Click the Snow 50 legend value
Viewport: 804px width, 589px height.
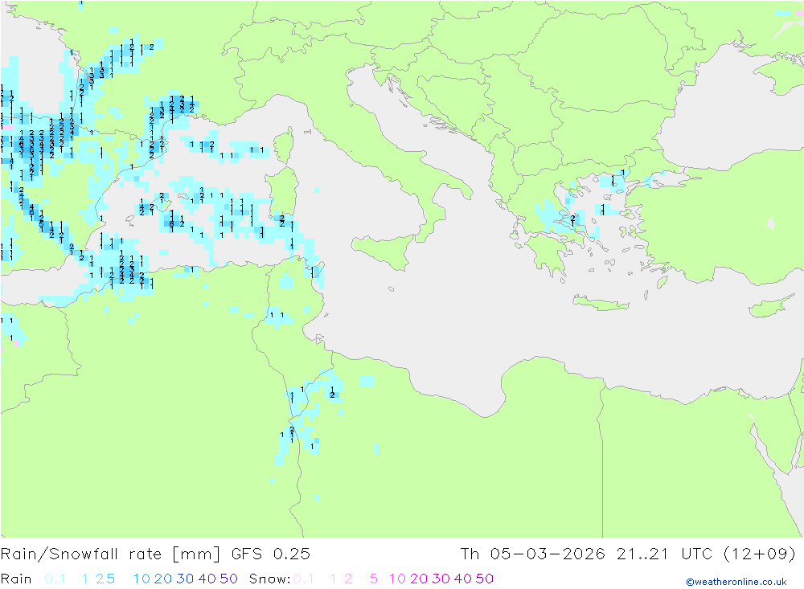[x=485, y=579]
